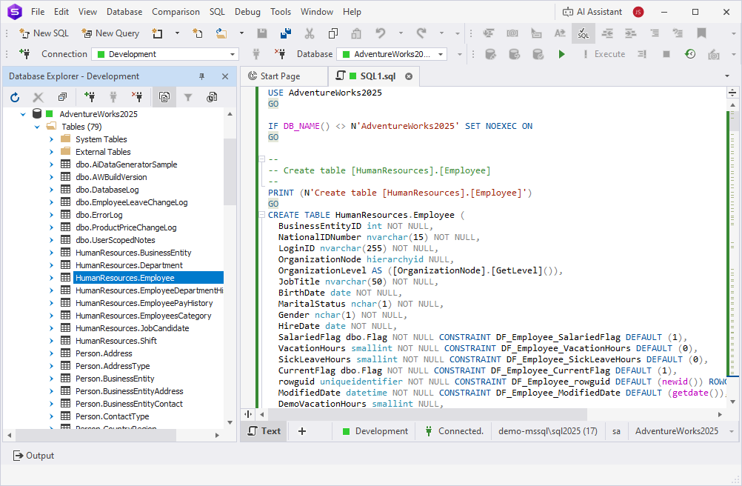The height and width of the screenshot is (486, 742).
Task: Pin the Database Explorer panel
Action: (201, 76)
